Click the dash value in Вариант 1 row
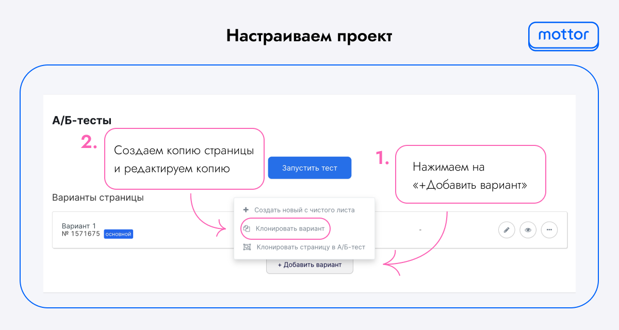Image resolution: width=619 pixels, height=330 pixels. [x=420, y=230]
